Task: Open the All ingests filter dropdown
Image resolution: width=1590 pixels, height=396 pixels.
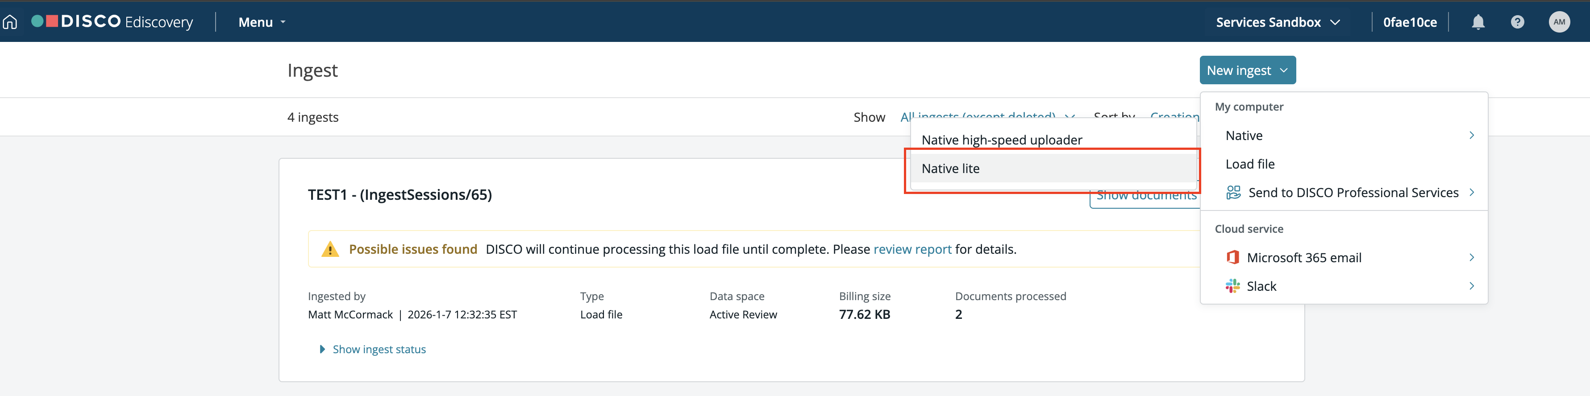Action: tap(987, 116)
